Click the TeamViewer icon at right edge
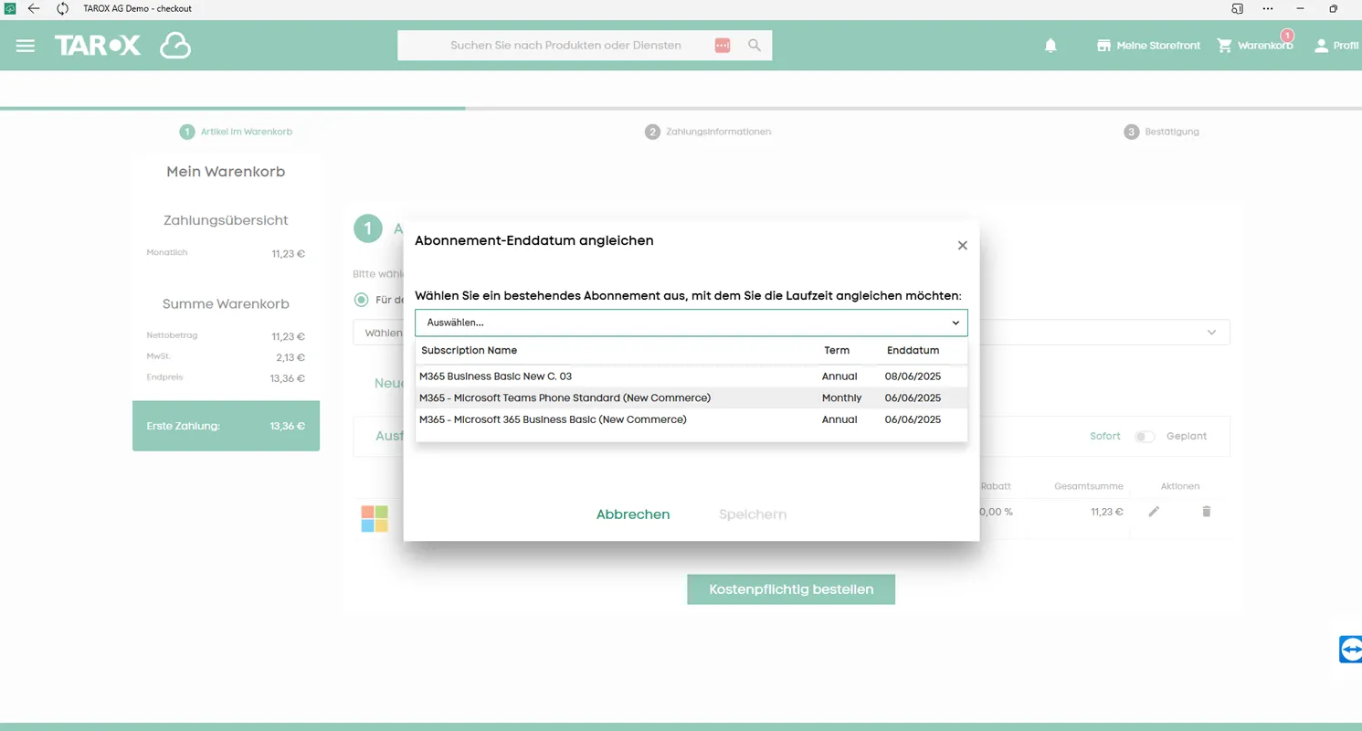This screenshot has height=731, width=1362. coord(1351,650)
